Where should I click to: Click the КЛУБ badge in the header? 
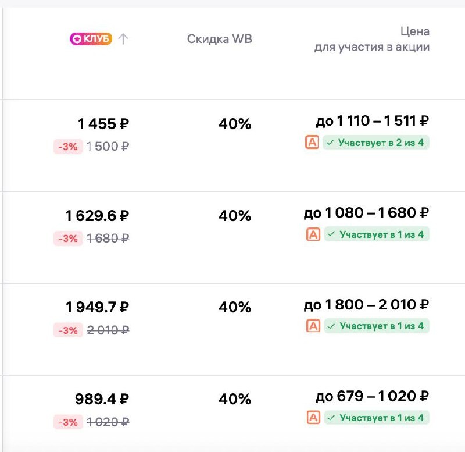point(91,39)
